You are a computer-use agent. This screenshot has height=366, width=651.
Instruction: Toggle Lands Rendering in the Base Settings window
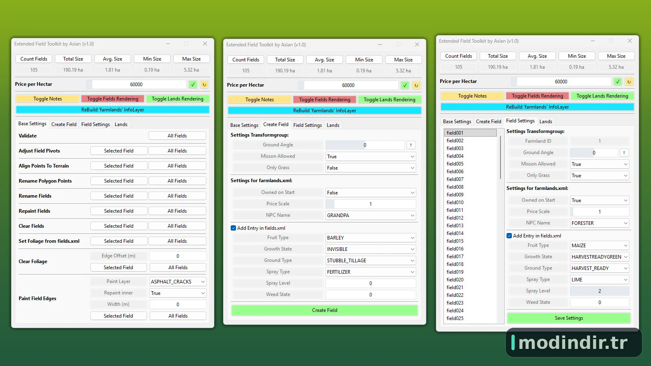coord(177,99)
